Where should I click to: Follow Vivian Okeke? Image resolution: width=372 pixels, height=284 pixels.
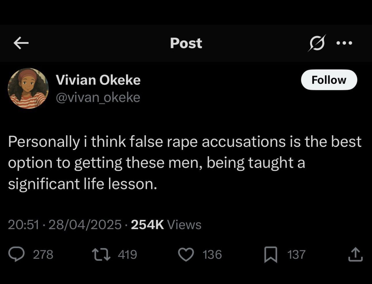pyautogui.click(x=329, y=80)
